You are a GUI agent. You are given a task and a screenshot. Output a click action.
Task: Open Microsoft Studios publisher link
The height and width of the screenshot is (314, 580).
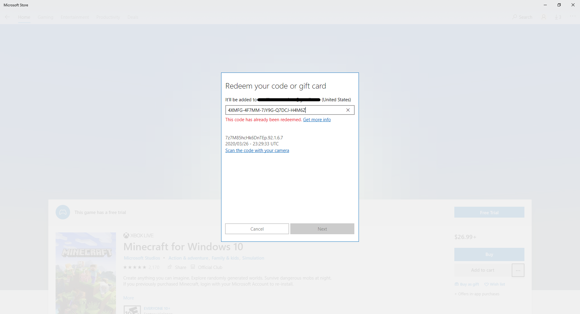tap(142, 258)
